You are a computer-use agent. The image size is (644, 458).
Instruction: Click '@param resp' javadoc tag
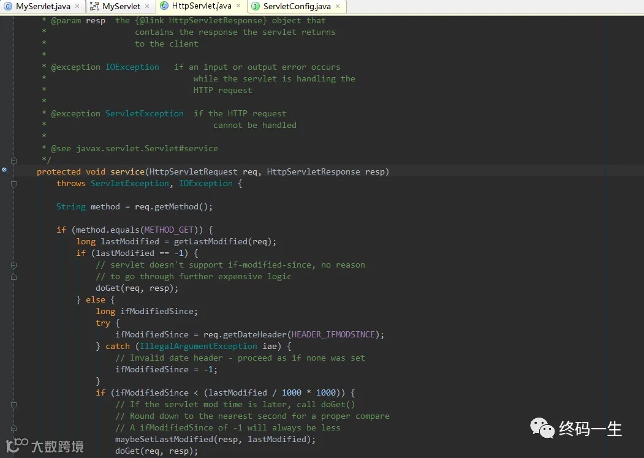pos(78,21)
